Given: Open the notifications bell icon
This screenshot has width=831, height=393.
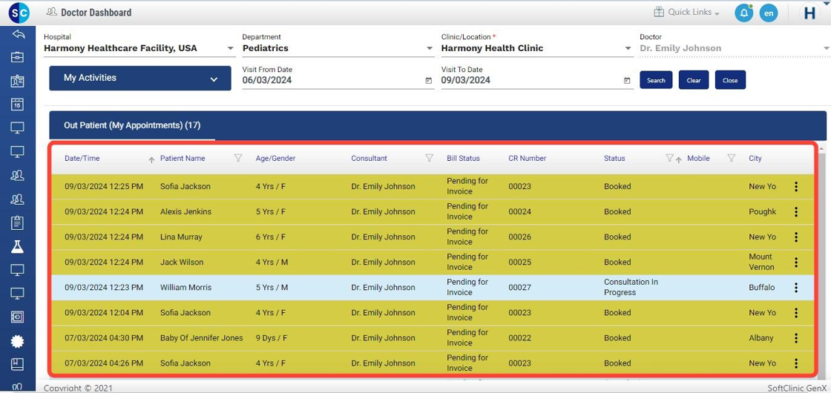Looking at the screenshot, I should click(x=744, y=13).
